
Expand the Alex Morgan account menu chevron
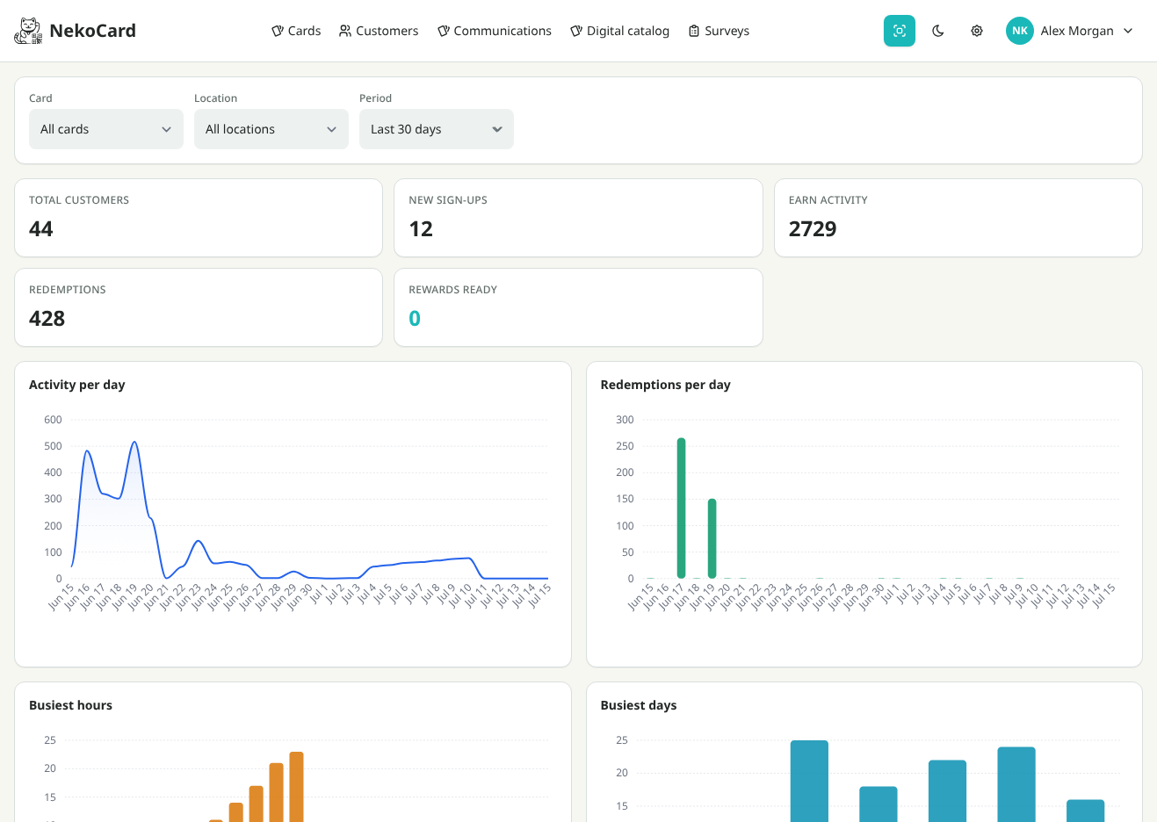pyautogui.click(x=1128, y=31)
